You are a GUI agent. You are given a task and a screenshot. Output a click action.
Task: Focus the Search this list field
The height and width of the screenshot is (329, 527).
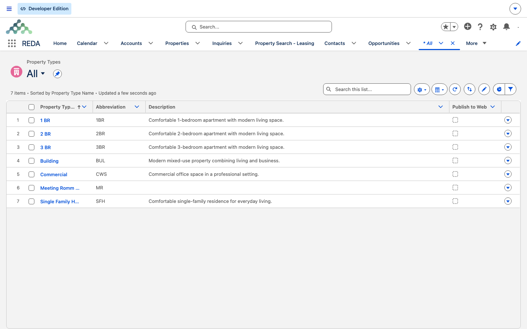tap(367, 89)
